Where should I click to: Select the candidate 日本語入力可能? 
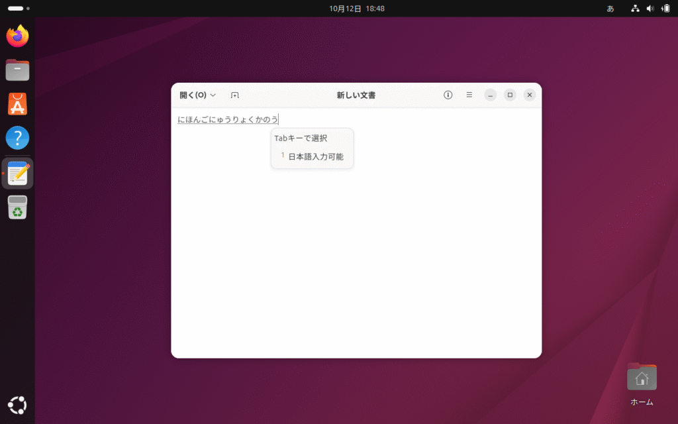click(315, 157)
